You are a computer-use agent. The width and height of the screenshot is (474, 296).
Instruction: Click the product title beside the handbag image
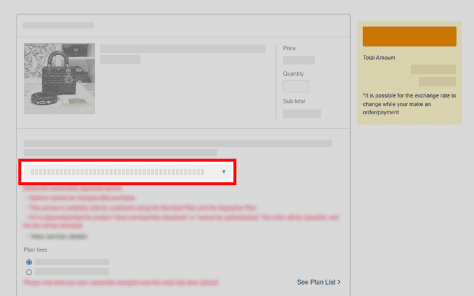tap(182, 49)
